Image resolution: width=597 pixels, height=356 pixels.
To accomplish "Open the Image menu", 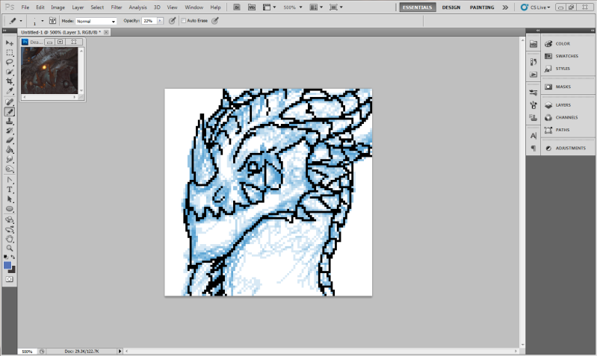I will click(58, 7).
